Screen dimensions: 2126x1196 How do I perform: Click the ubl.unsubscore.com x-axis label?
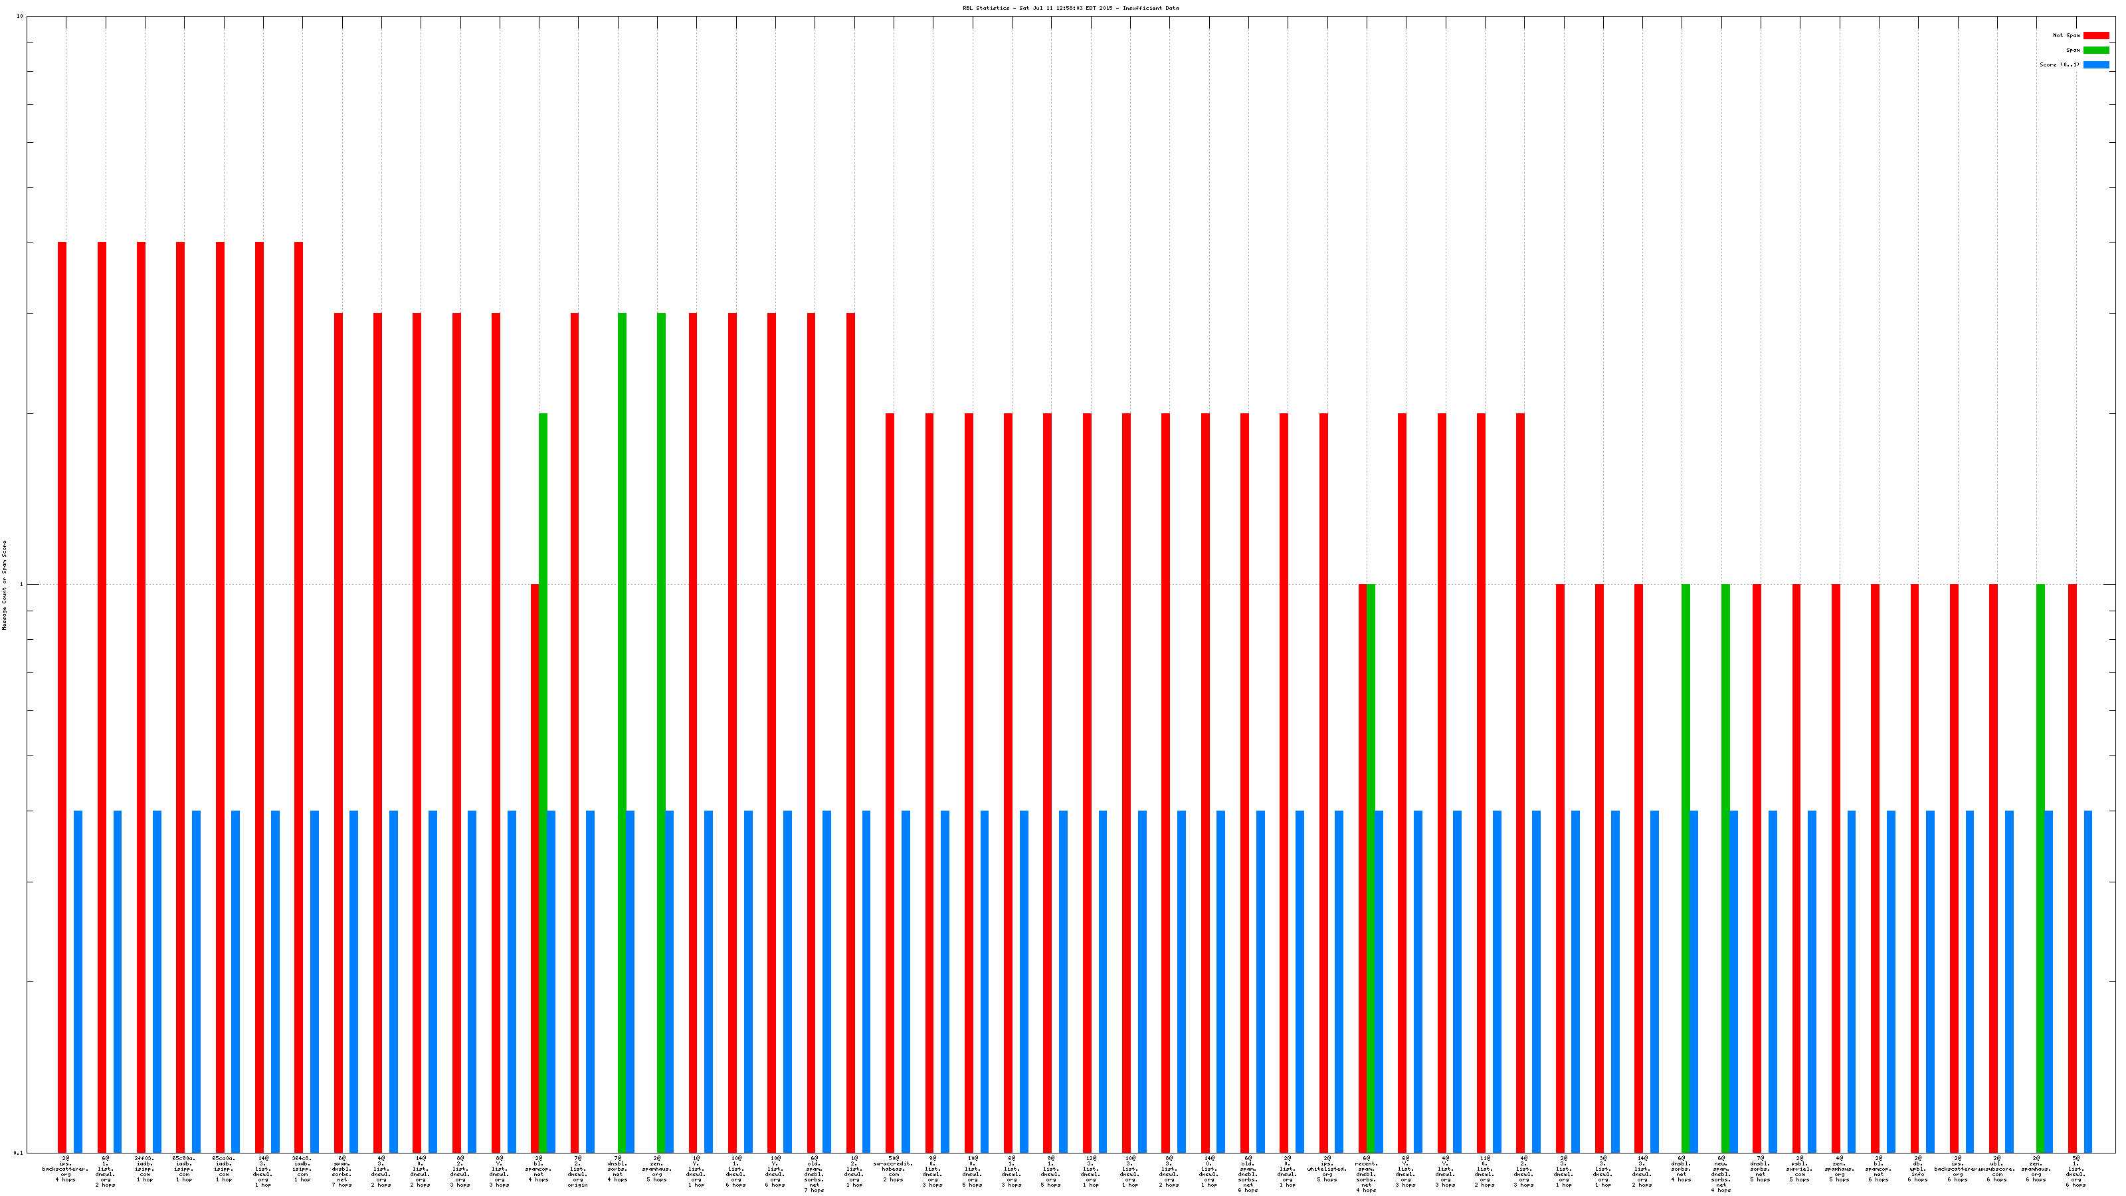1996,1169
